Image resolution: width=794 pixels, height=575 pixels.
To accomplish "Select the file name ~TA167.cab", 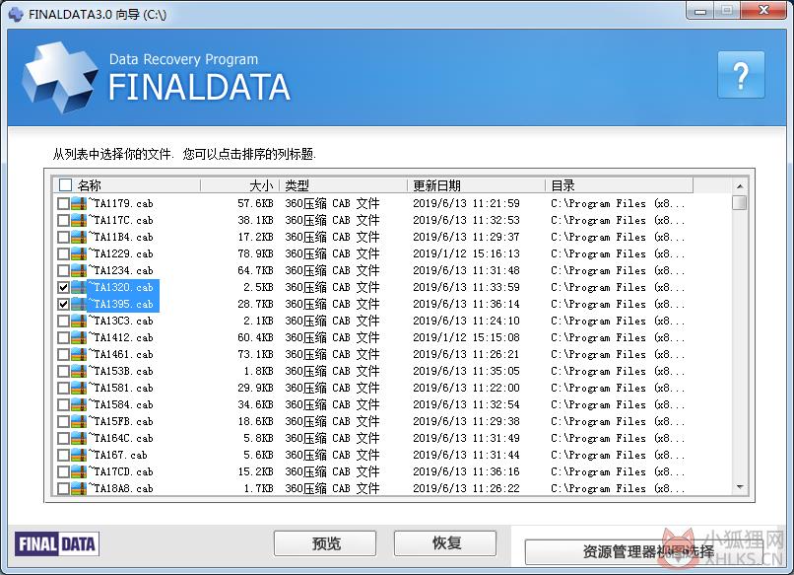I will [x=118, y=455].
